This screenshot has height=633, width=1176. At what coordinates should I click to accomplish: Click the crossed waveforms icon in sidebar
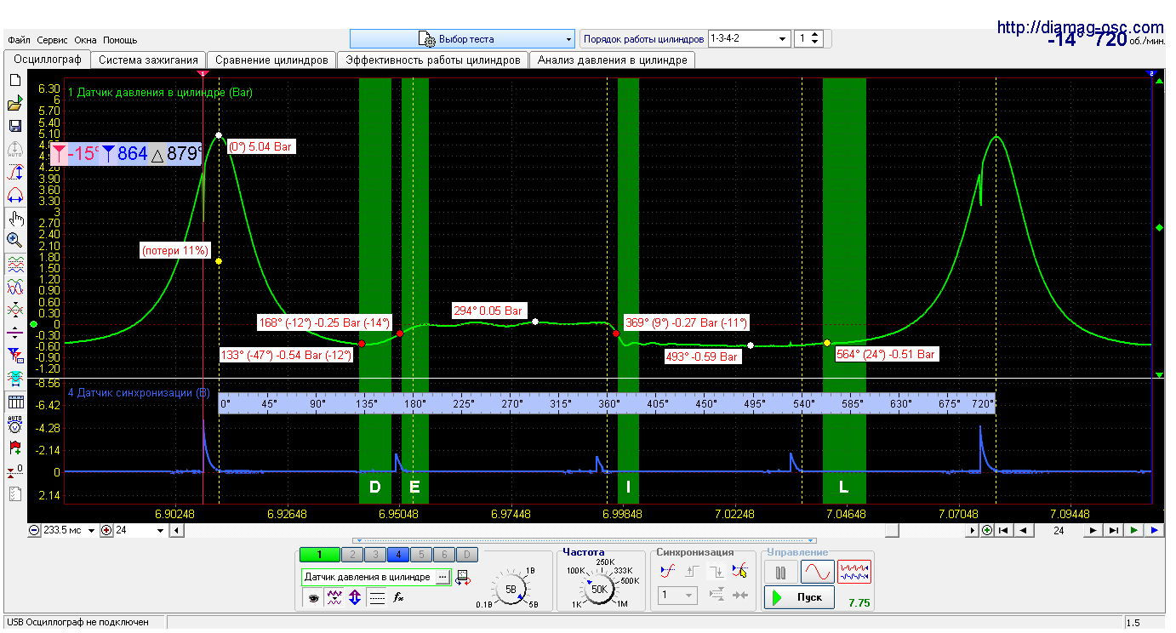[x=14, y=310]
